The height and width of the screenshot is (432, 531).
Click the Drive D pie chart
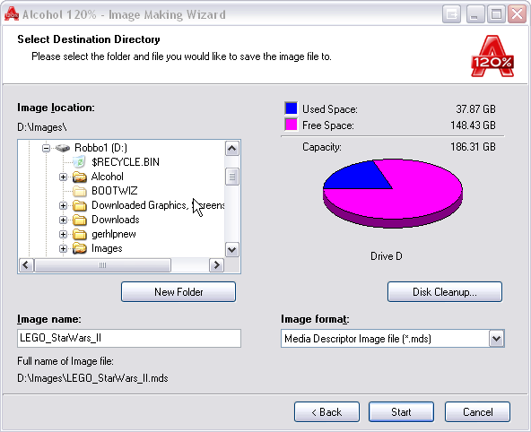tap(393, 194)
